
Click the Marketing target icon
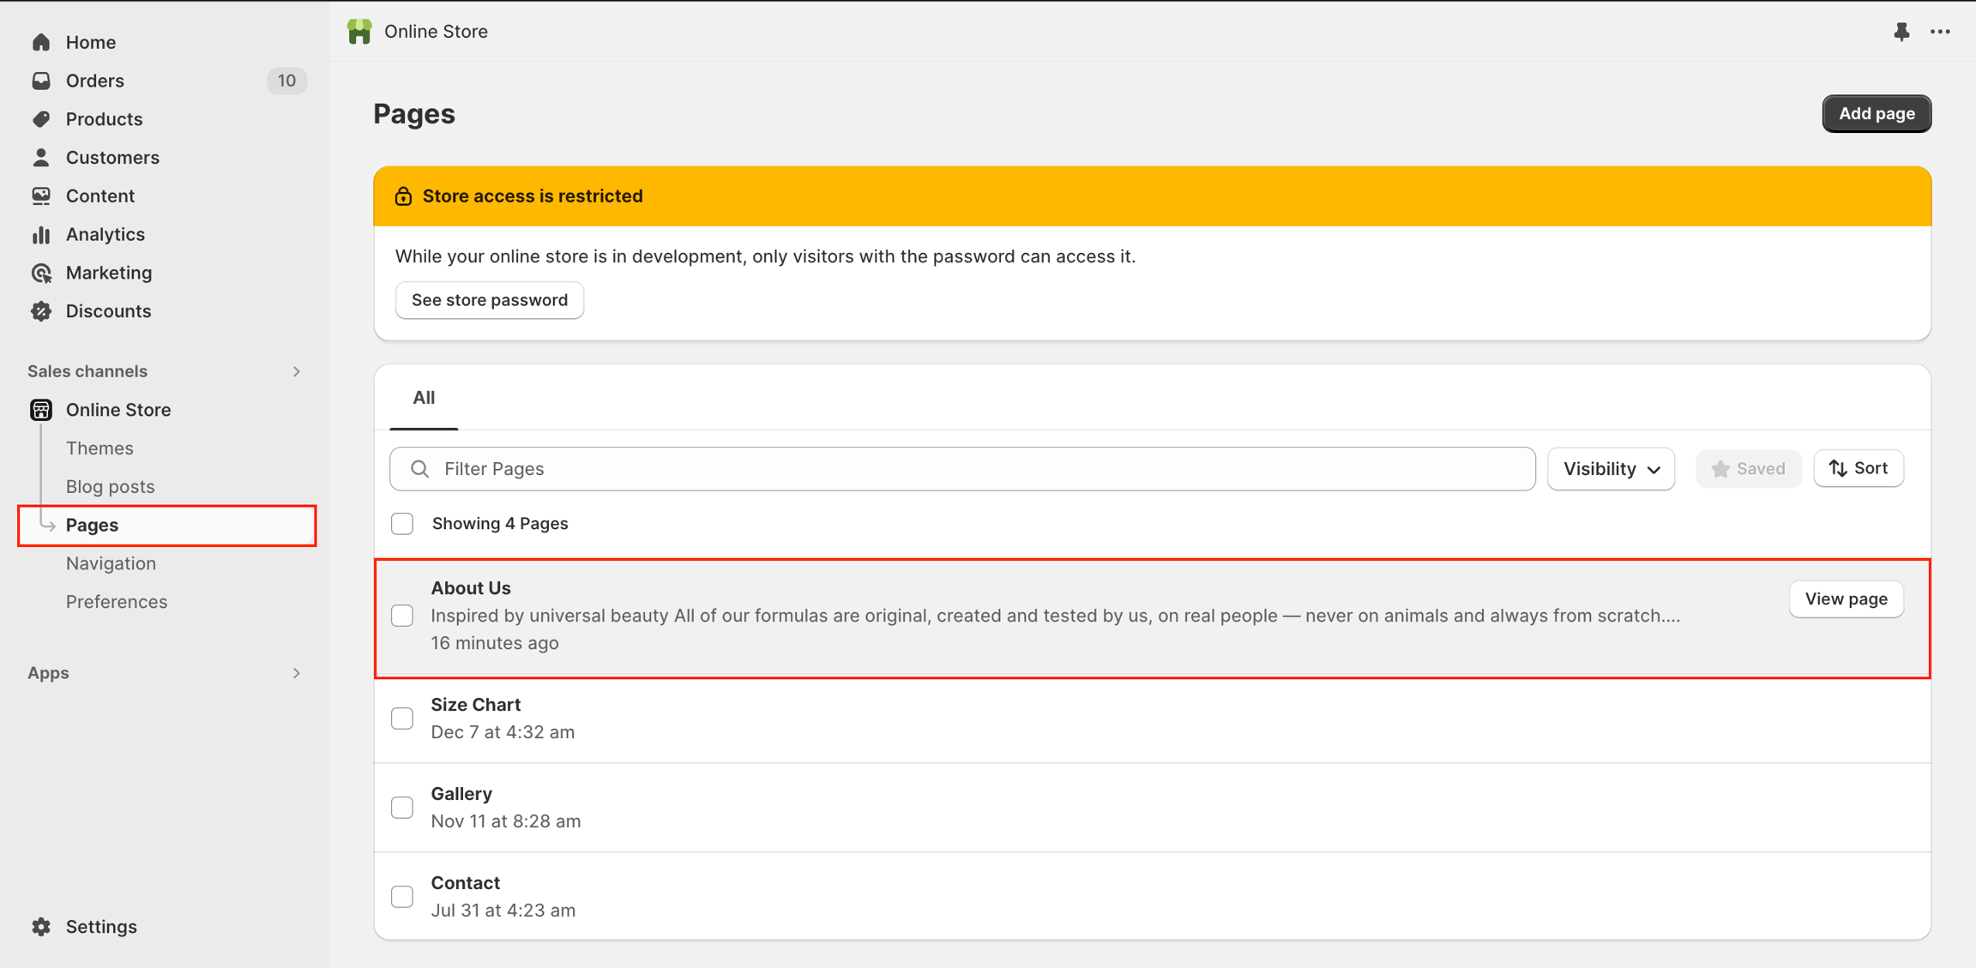pyautogui.click(x=41, y=273)
